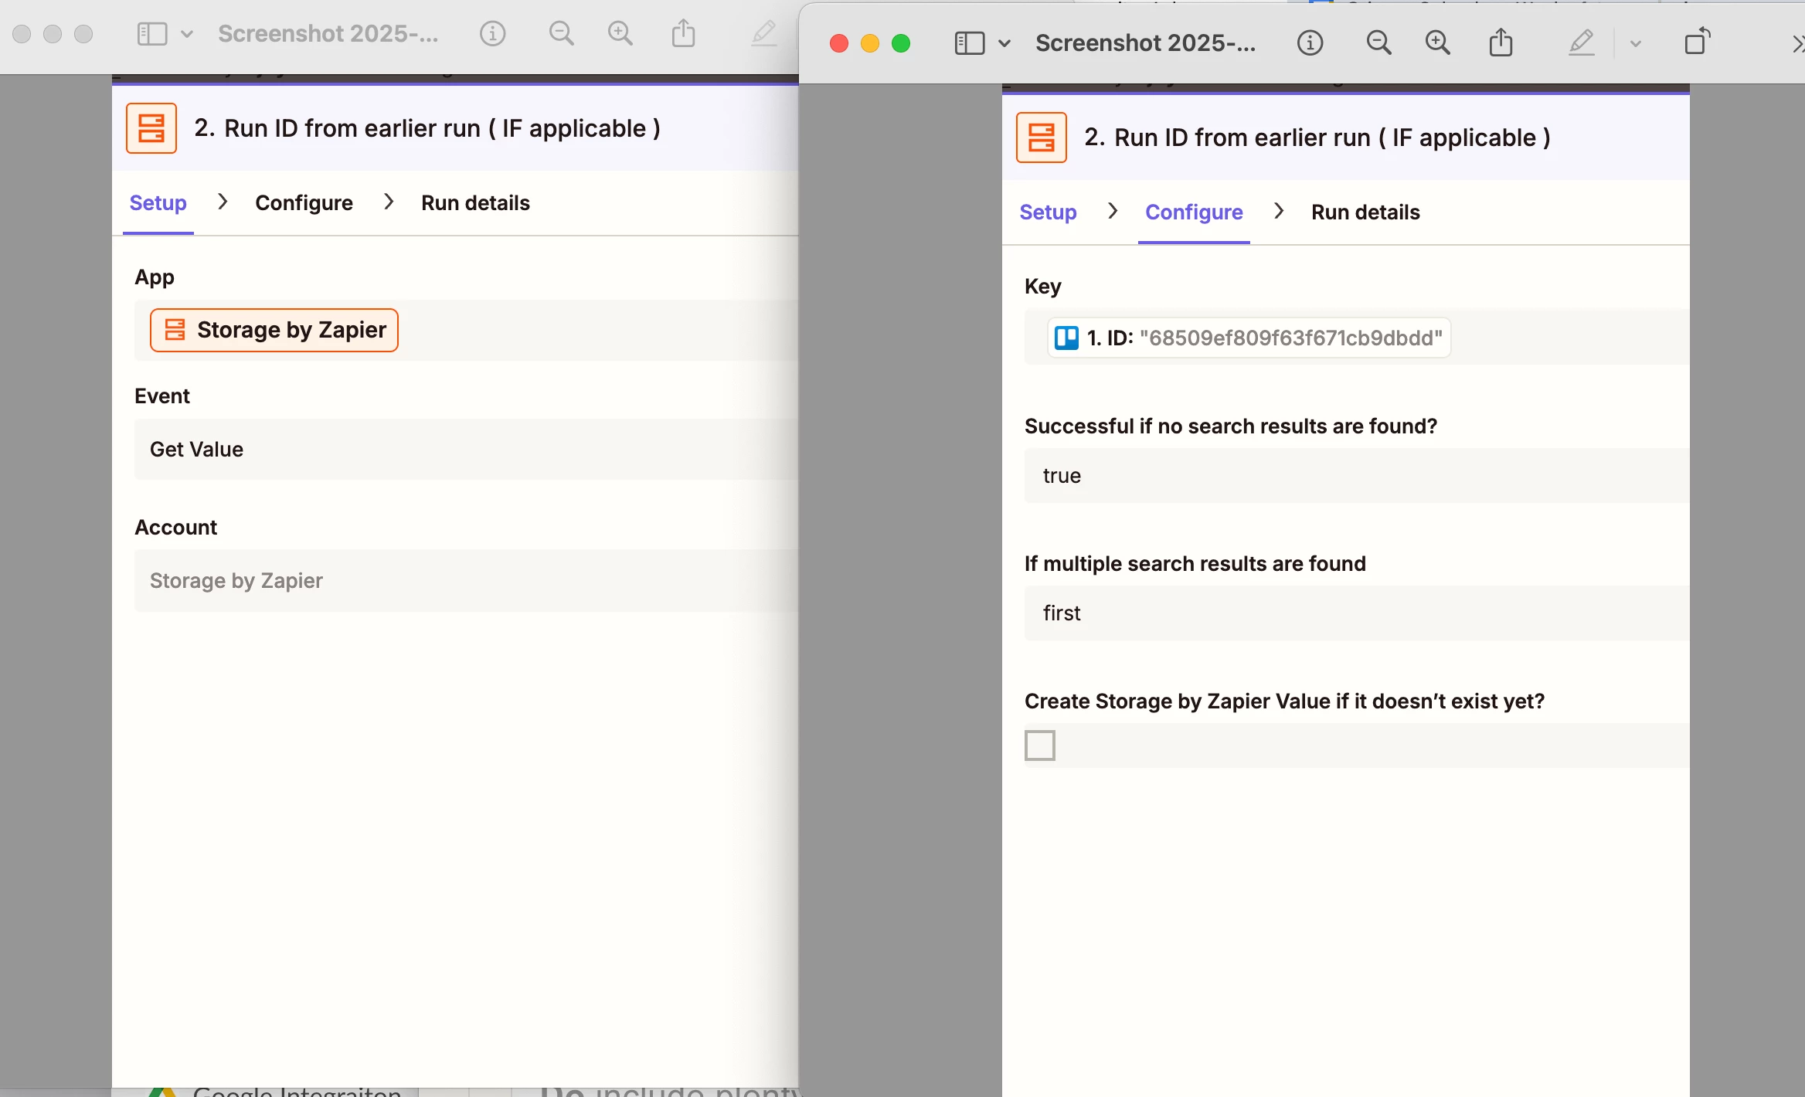Viewport: 1805px width, 1097px height.
Task: Click the Storage by Zapier step icon in left panel
Action: (151, 128)
